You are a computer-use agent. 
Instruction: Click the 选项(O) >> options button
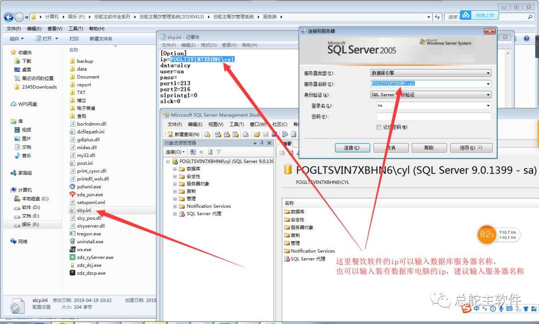pyautogui.click(x=471, y=148)
